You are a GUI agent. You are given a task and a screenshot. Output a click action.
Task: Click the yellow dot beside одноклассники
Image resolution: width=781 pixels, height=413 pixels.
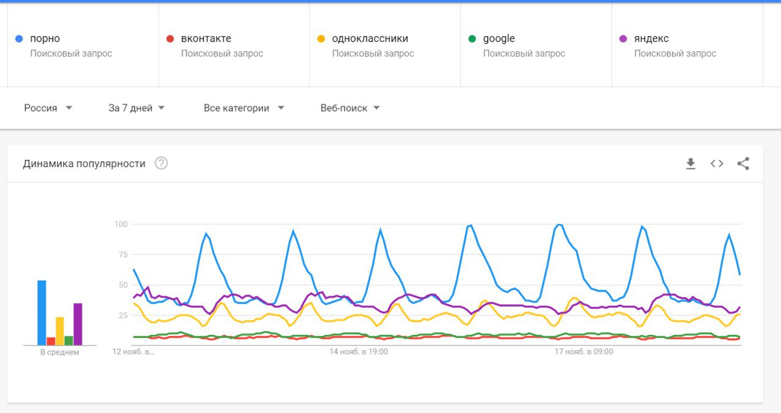coord(321,39)
